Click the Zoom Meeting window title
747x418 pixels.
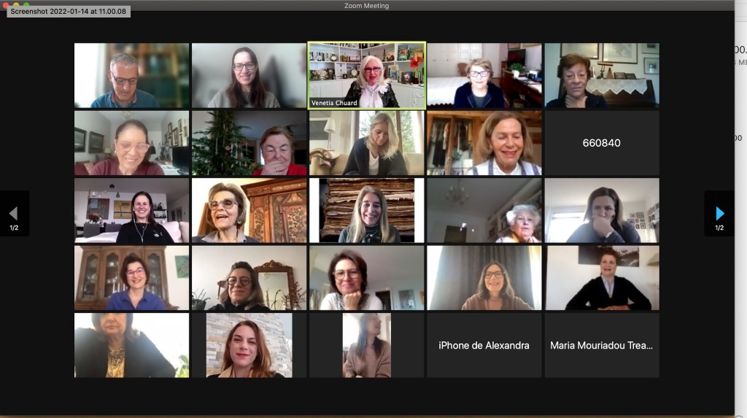366,6
